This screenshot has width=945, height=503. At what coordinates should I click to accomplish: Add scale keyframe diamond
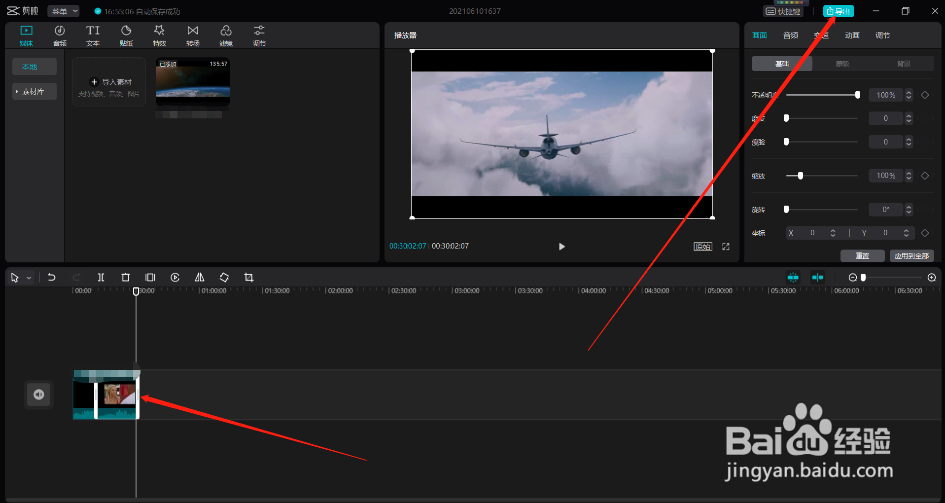[925, 176]
